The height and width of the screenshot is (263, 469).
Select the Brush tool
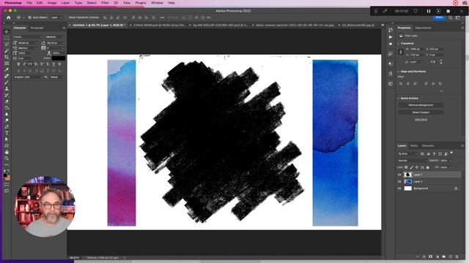tap(7, 83)
